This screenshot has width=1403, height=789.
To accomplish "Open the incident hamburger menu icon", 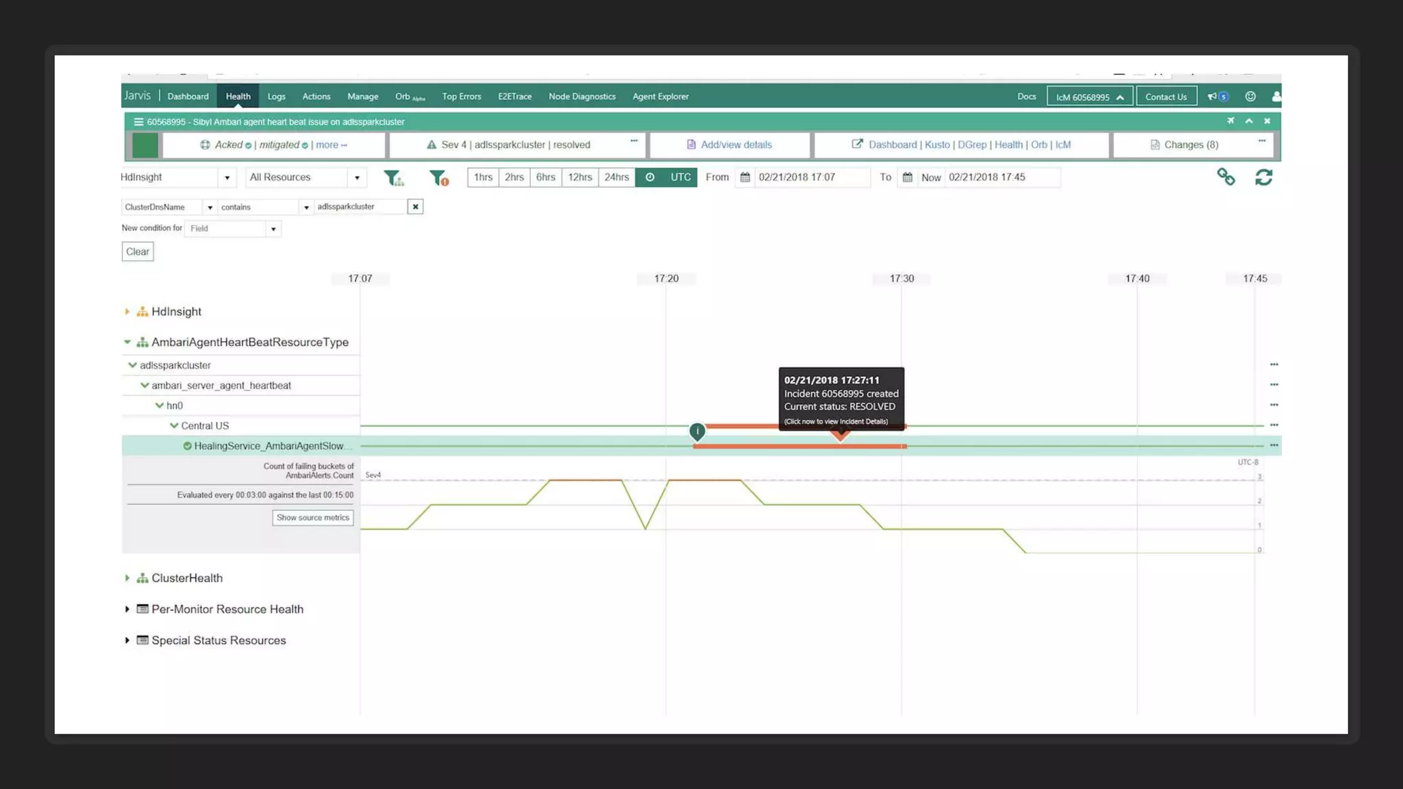I will (138, 122).
